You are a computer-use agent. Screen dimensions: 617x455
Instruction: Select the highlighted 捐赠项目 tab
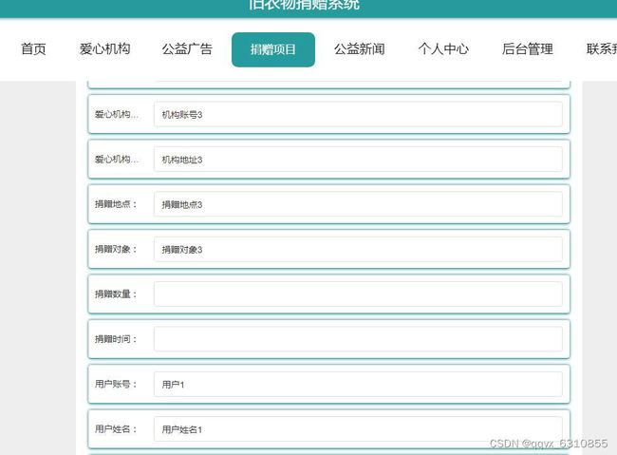(x=273, y=49)
